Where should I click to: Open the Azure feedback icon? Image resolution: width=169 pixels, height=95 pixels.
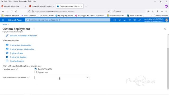pos(139,20)
